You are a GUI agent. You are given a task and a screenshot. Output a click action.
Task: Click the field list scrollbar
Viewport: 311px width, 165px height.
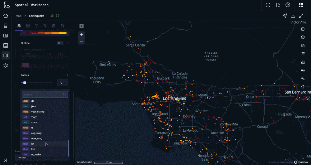coord(69,148)
